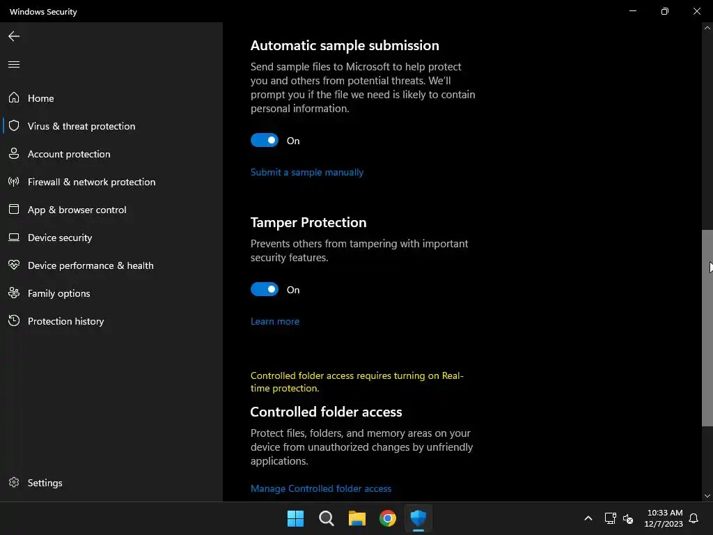This screenshot has height=535, width=713.
Task: Turn off Automatic sample submission toggle
Action: [264, 140]
